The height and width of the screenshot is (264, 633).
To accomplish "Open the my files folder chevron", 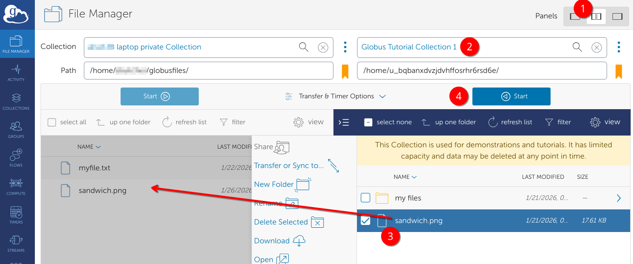I will tap(619, 198).
